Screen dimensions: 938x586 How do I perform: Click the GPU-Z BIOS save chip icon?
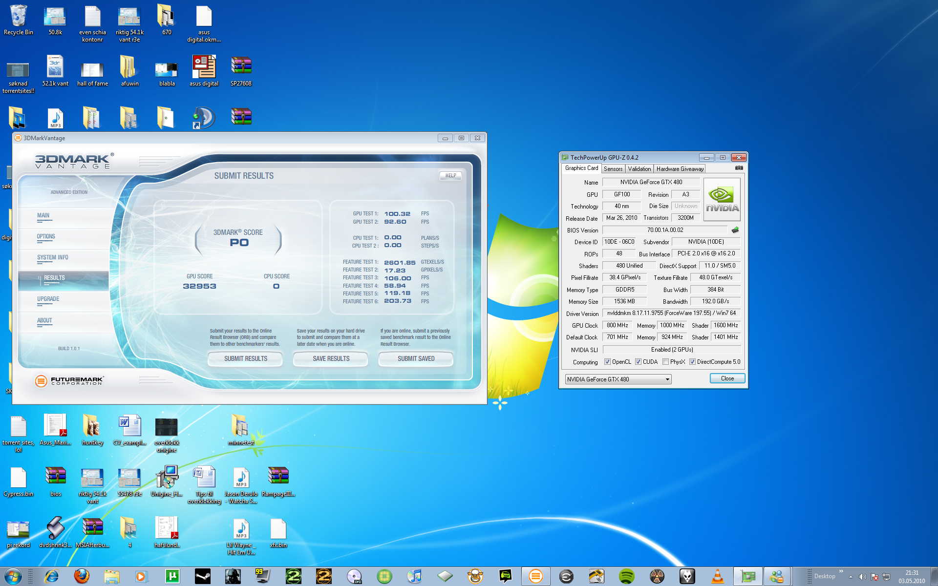pyautogui.click(x=735, y=230)
